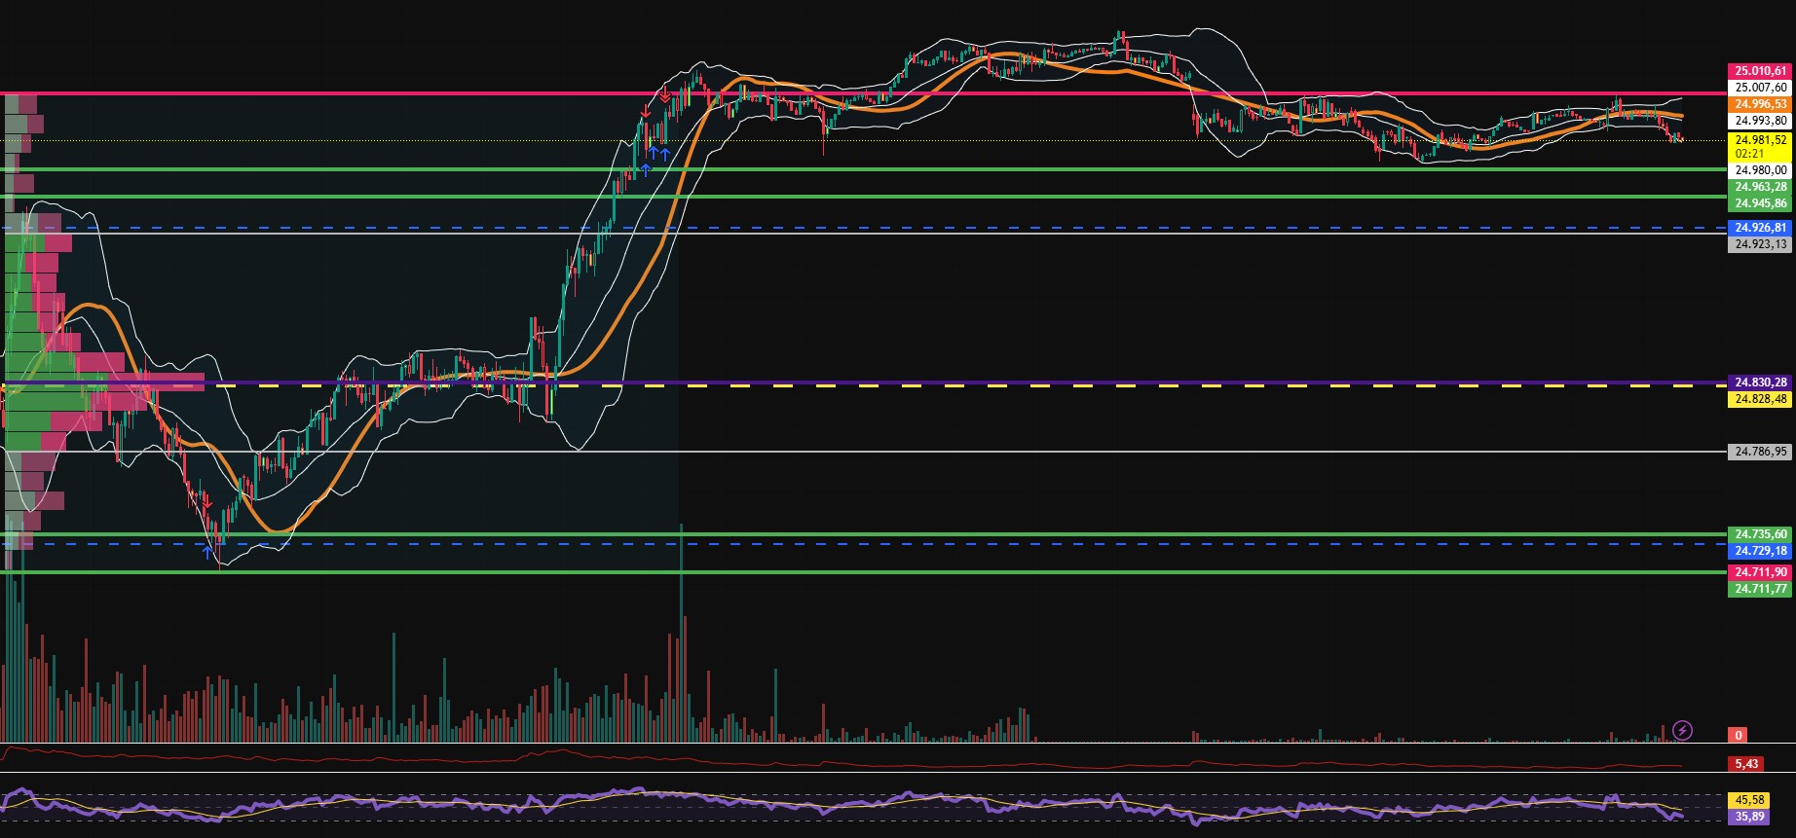
Task: Select the orange 24.996,53 moving average label
Action: (1760, 104)
